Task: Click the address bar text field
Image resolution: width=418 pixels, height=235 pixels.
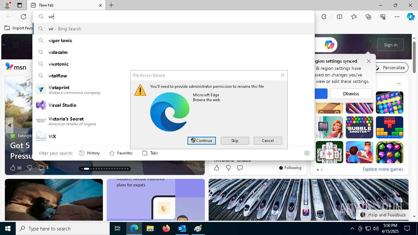Action: point(174,17)
